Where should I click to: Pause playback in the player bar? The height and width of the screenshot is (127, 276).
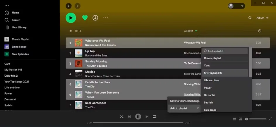tap(138, 117)
